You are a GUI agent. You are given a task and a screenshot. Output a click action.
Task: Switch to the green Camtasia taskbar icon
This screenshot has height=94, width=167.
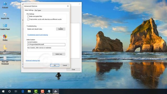pos(36,91)
